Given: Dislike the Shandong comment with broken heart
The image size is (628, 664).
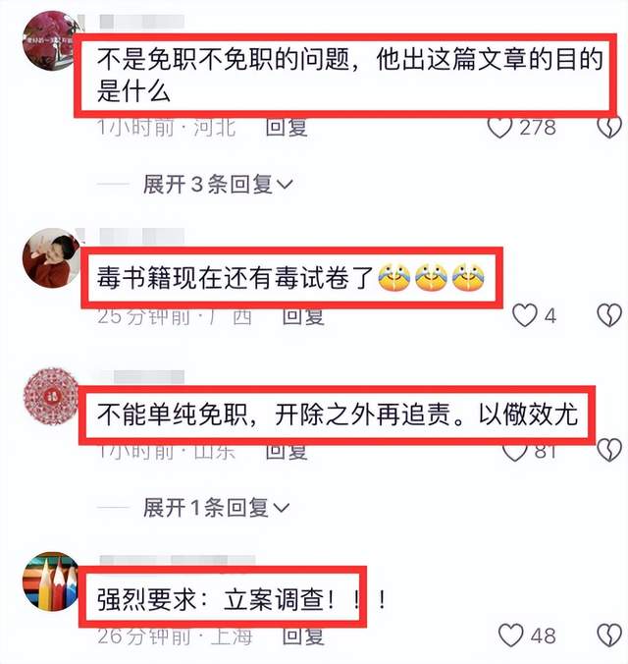Looking at the screenshot, I should pyautogui.click(x=609, y=450).
